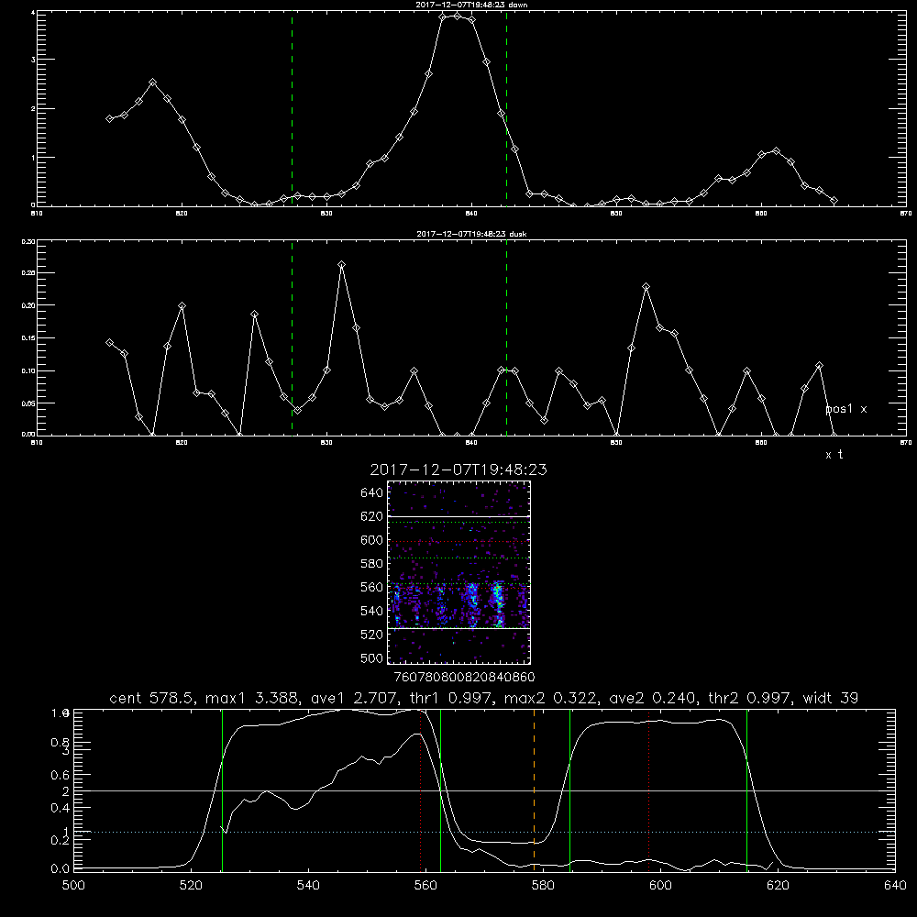Click profile plot x-axis label 600
917x917 pixels.
pyautogui.click(x=661, y=885)
